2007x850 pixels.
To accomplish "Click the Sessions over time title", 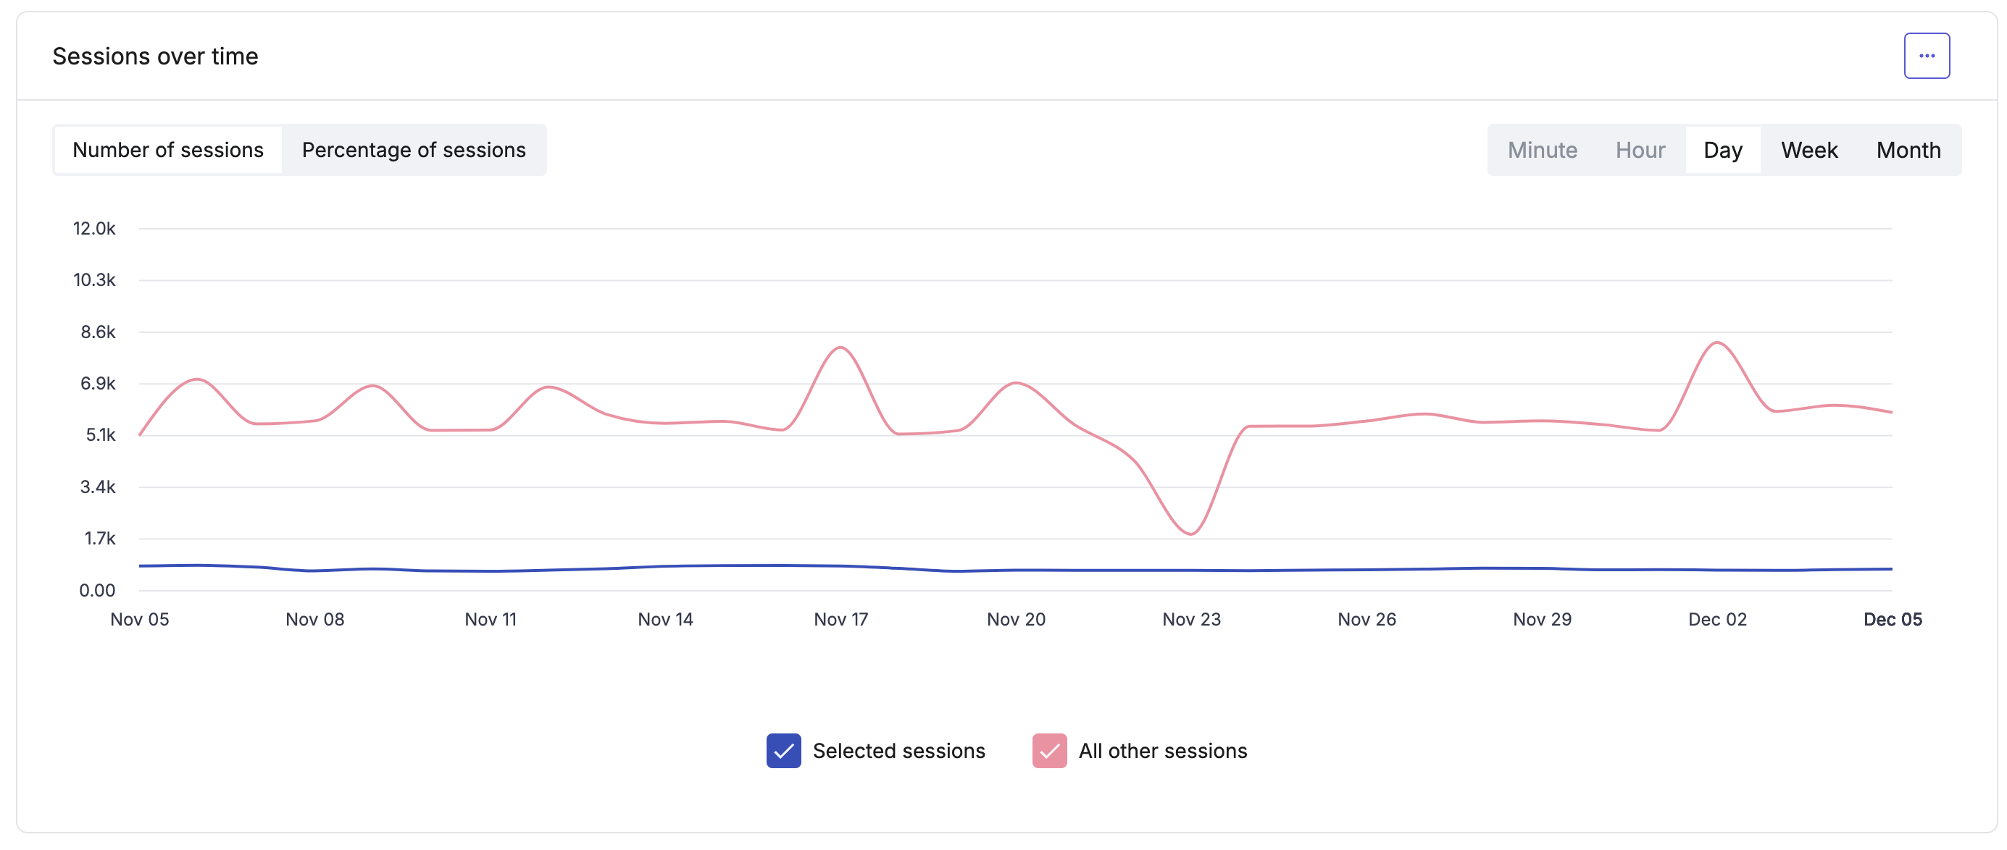I will coord(154,55).
